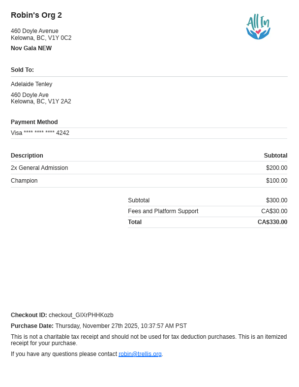Click the Purchase Date line
The width and height of the screenshot is (299, 387).
(98, 326)
